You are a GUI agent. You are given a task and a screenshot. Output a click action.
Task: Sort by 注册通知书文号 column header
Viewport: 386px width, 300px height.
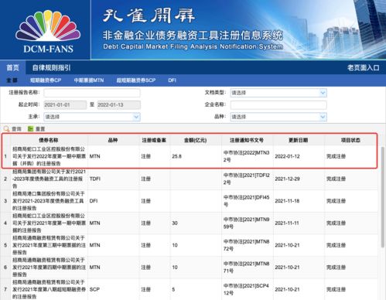(x=247, y=140)
